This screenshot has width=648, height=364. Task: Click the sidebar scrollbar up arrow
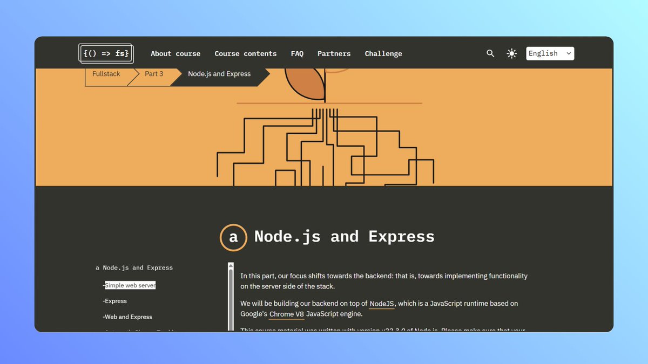click(231, 266)
